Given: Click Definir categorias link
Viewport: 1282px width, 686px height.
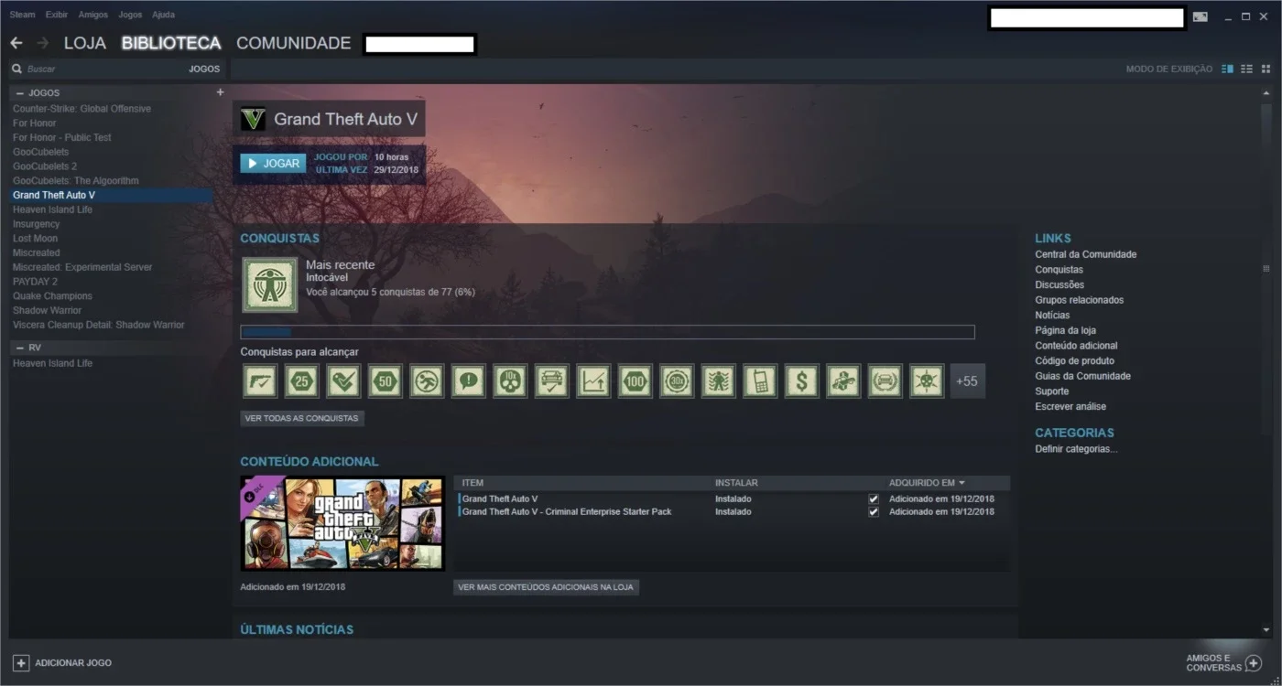Looking at the screenshot, I should tap(1076, 449).
